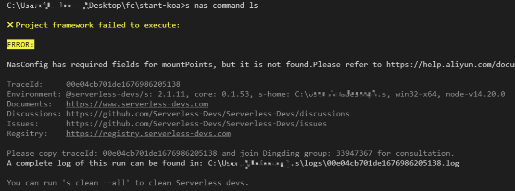Open the www.serverless-devs.com documents link

137,104
